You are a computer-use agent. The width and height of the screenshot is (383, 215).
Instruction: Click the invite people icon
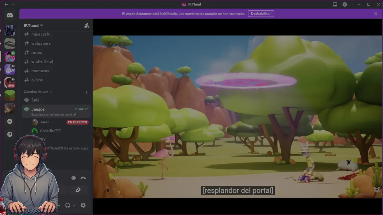pyautogui.click(x=86, y=25)
